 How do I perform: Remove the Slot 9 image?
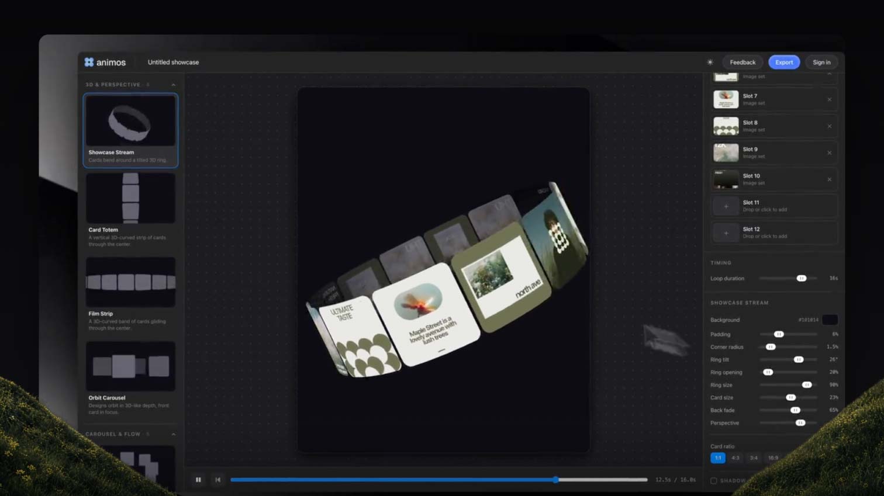(x=829, y=153)
